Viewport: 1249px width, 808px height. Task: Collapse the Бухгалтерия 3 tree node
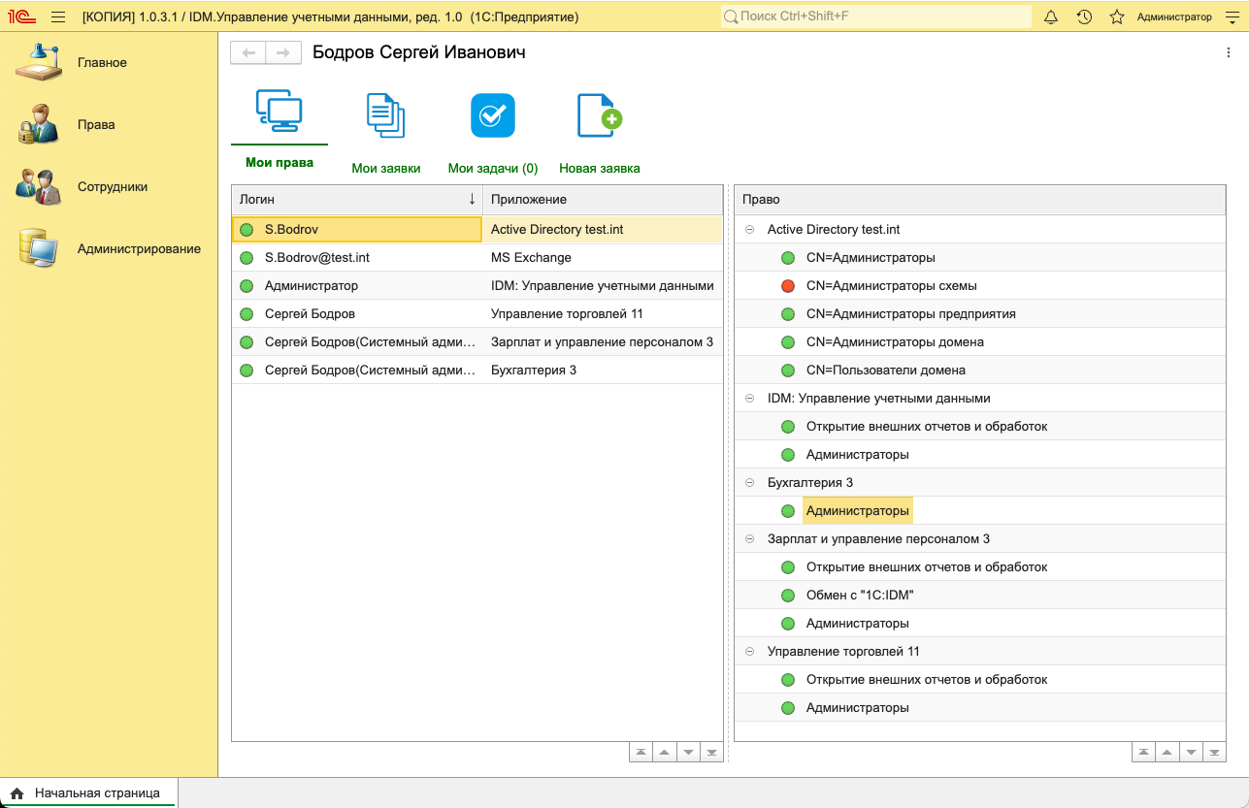point(749,483)
